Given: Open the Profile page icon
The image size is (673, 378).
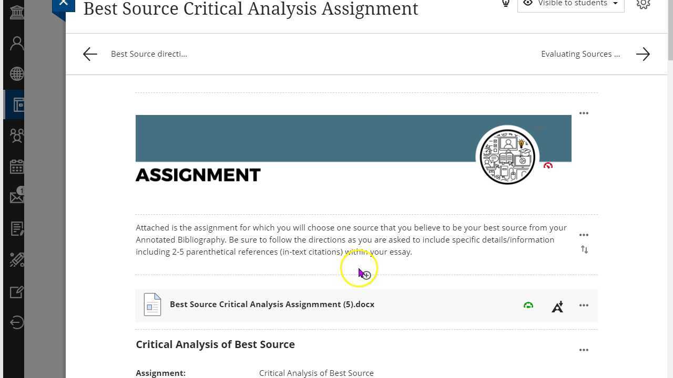Looking at the screenshot, I should tap(16, 43).
